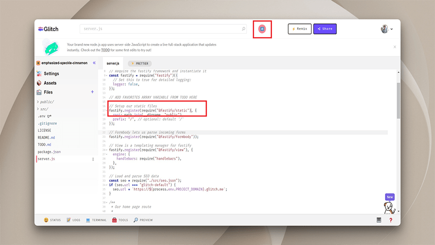Click the Remix button
435x245 pixels.
click(299, 29)
